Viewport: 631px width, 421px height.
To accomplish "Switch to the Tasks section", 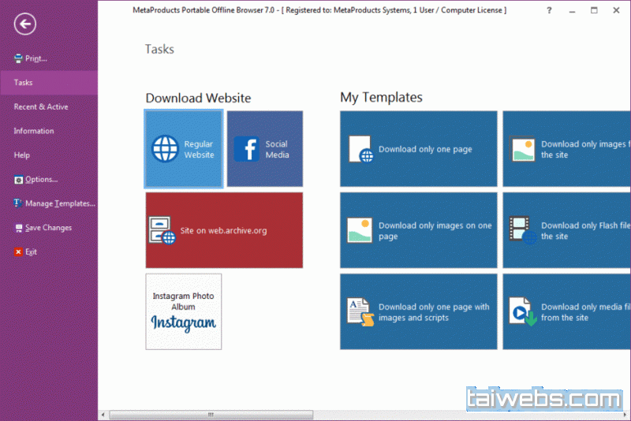I will point(24,83).
